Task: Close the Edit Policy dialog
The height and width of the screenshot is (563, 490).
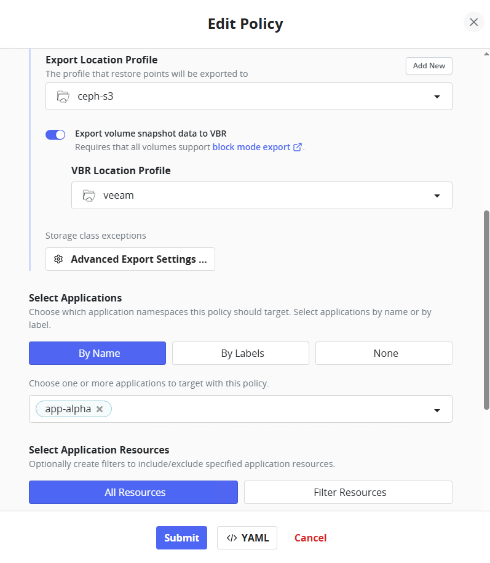Action: coord(473,22)
